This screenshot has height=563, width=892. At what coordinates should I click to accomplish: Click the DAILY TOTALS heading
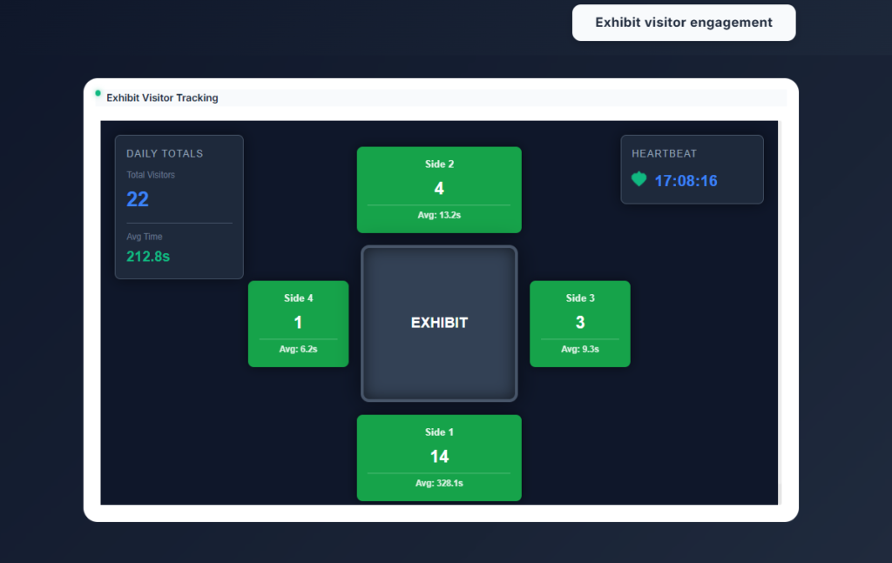pyautogui.click(x=165, y=154)
